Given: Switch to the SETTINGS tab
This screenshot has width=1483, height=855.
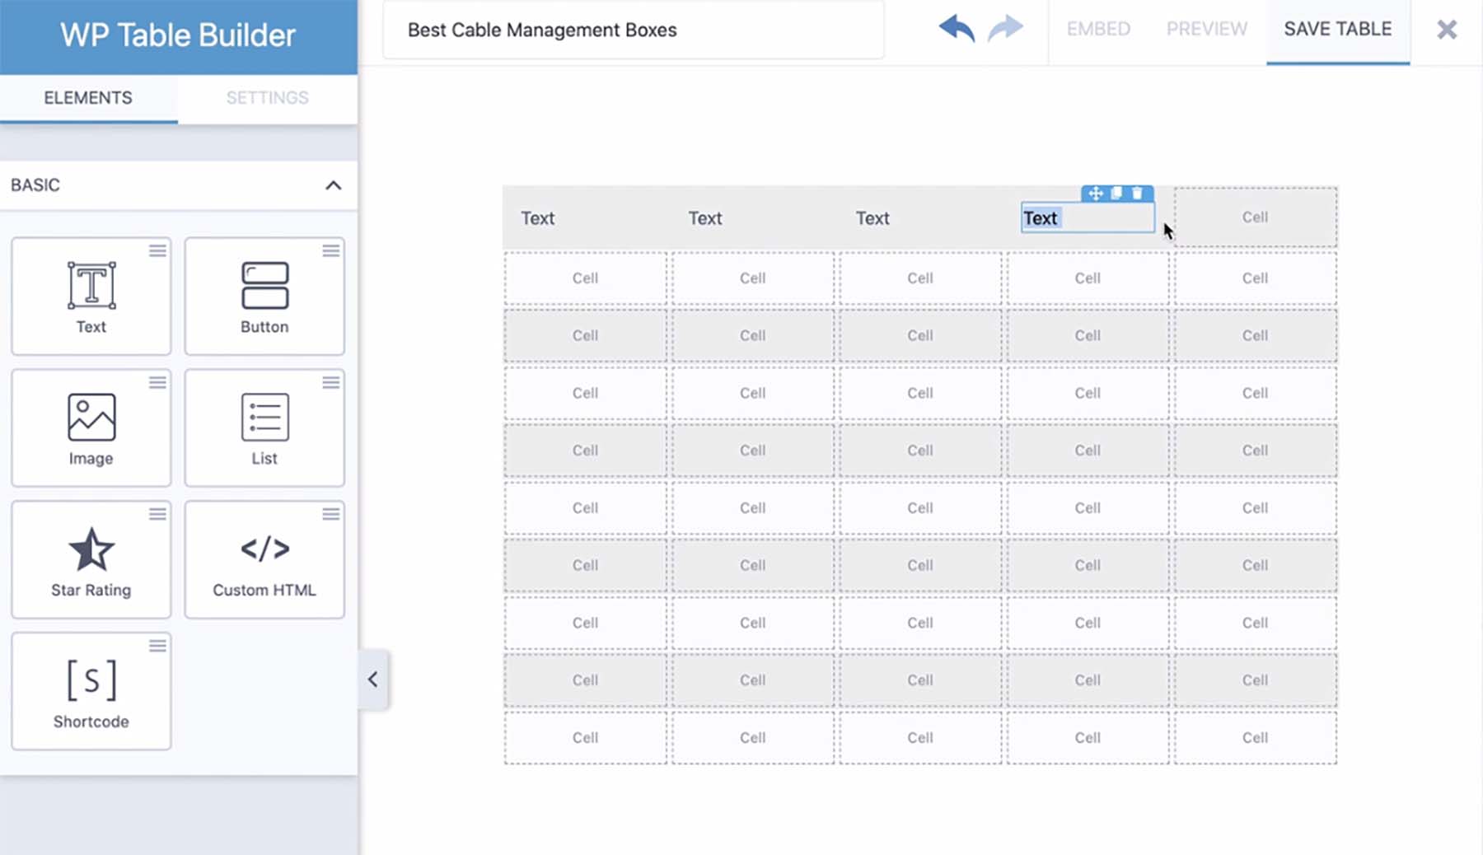Looking at the screenshot, I should (267, 97).
